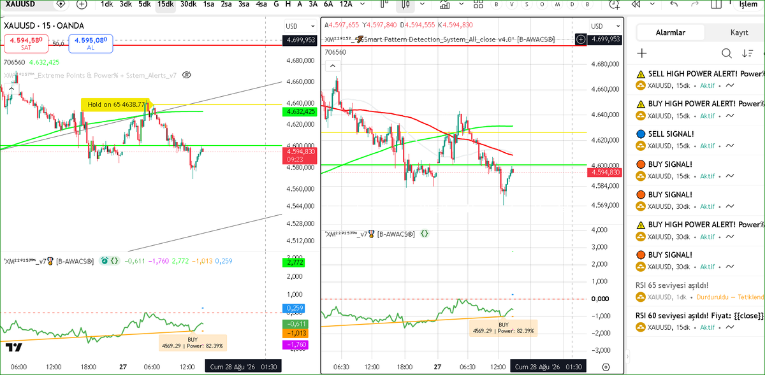Viewport: 765px width, 375px height.
Task: Start bar replay with rewind icon
Action: (x=636, y=4)
